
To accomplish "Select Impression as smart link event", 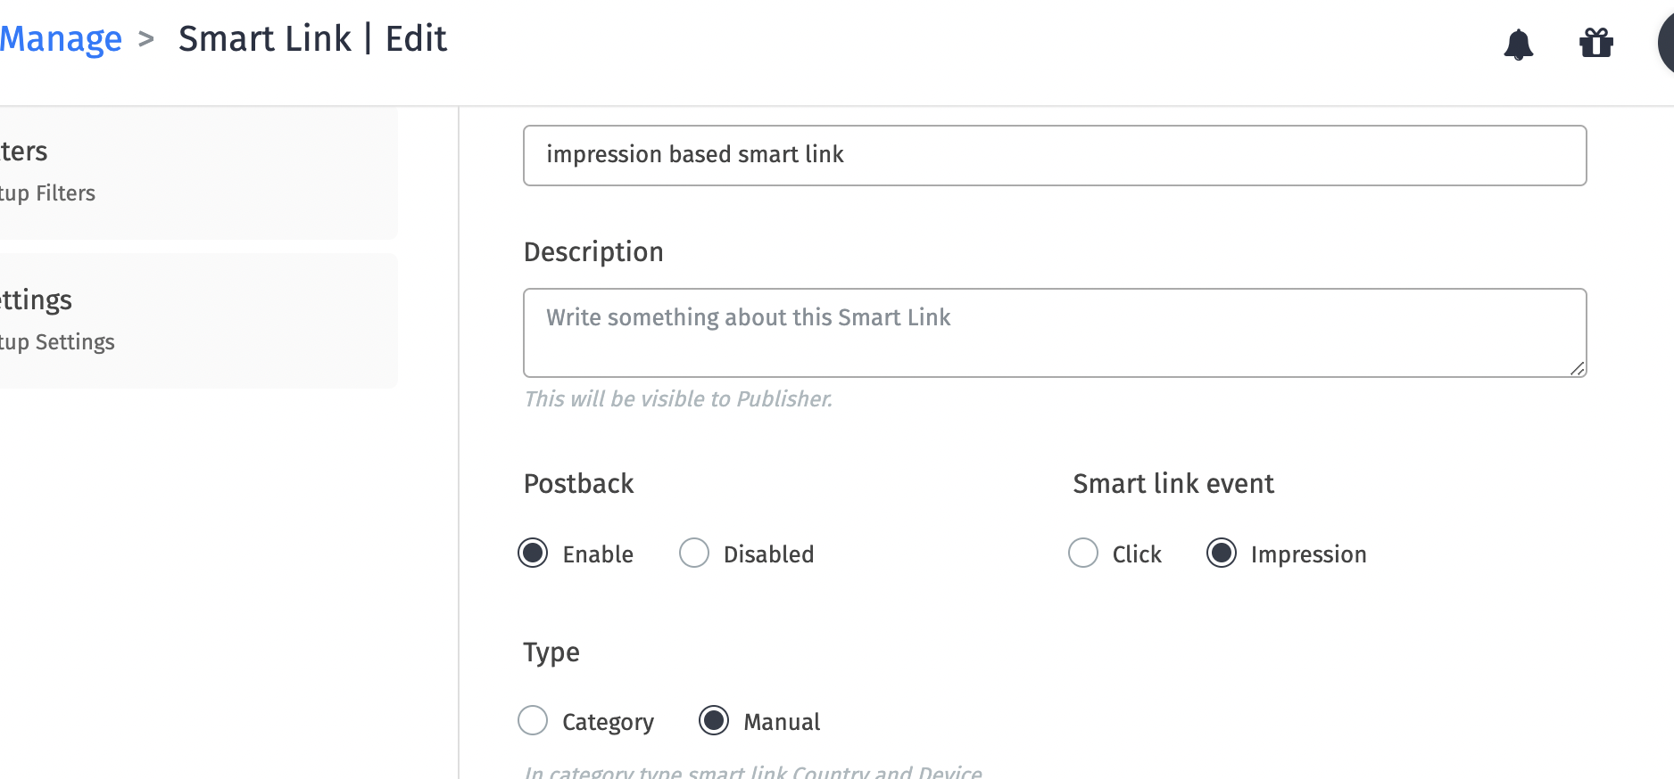I will (1222, 553).
